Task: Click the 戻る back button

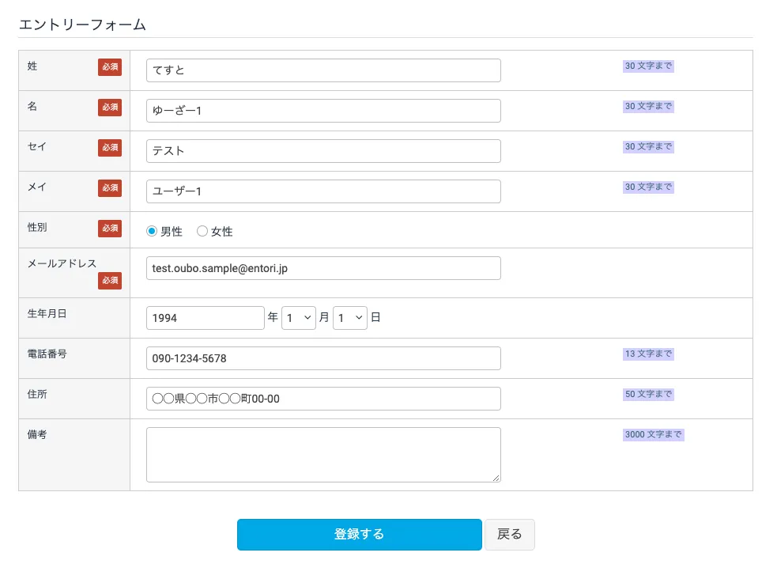Action: tap(510, 535)
